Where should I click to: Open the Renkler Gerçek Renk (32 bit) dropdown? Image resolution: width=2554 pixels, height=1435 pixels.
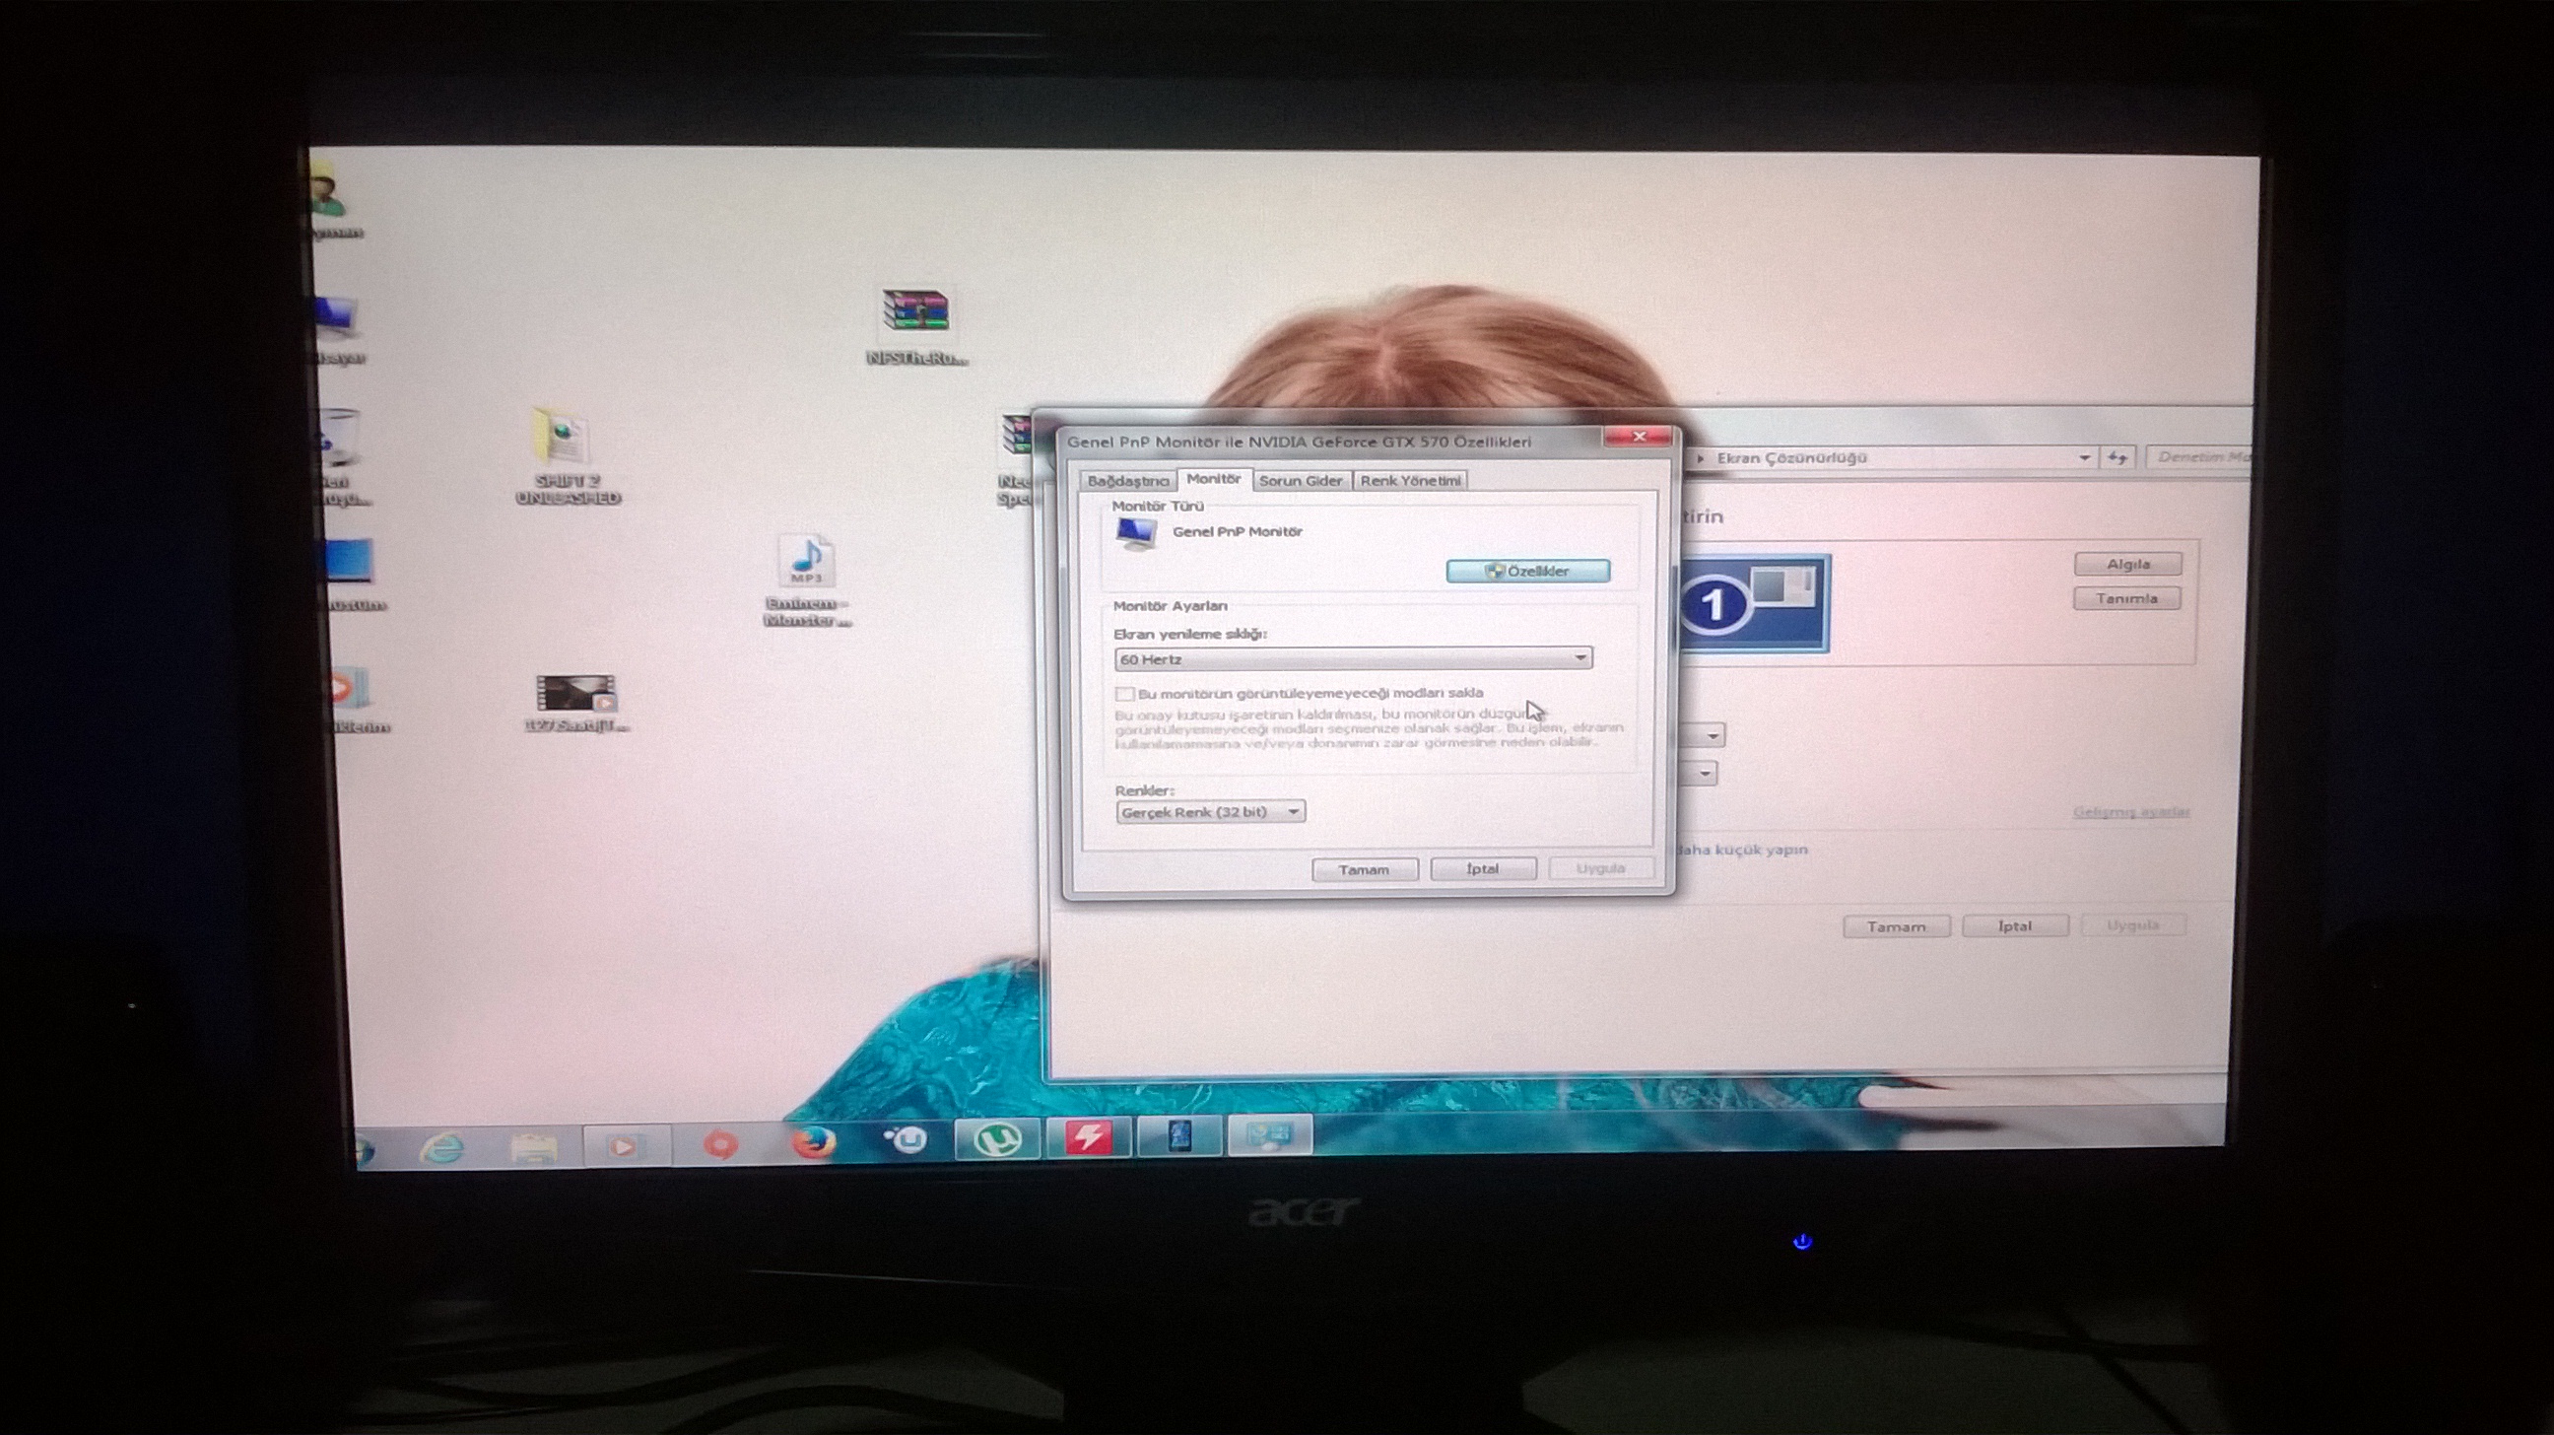[1211, 812]
